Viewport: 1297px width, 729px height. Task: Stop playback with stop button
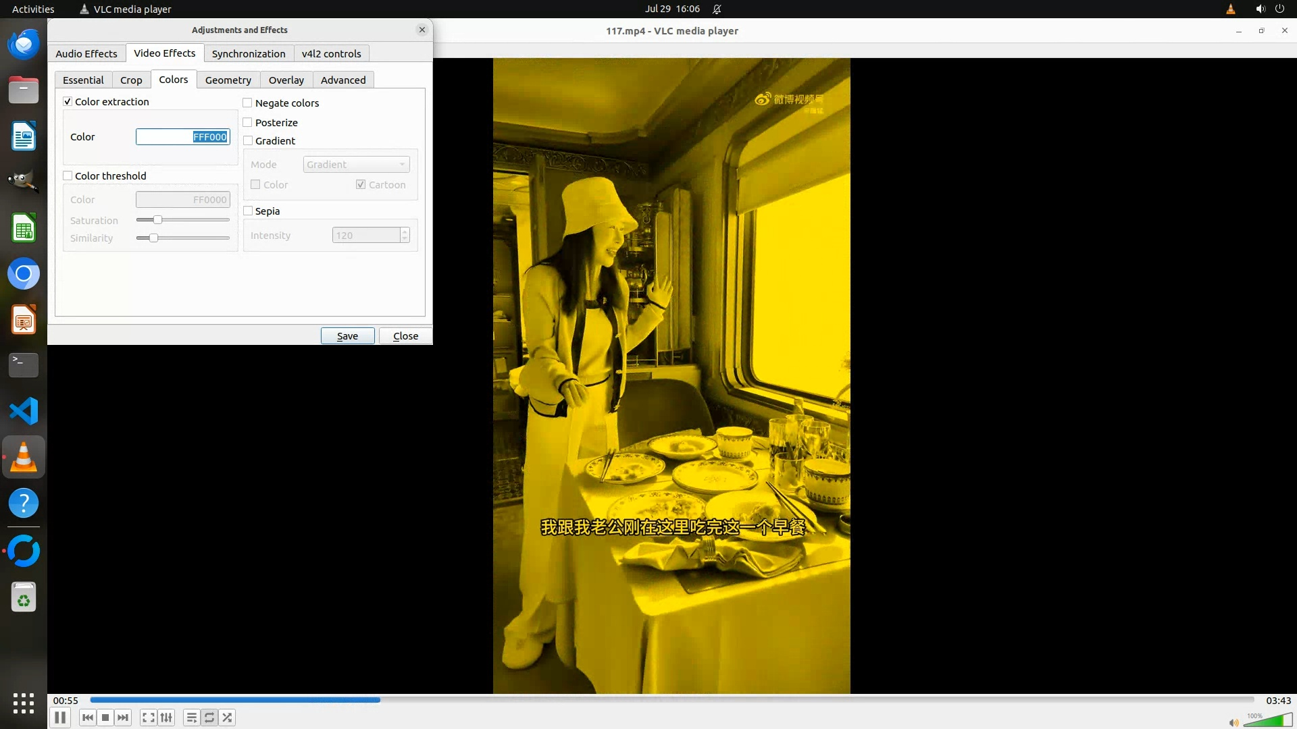pos(105,718)
